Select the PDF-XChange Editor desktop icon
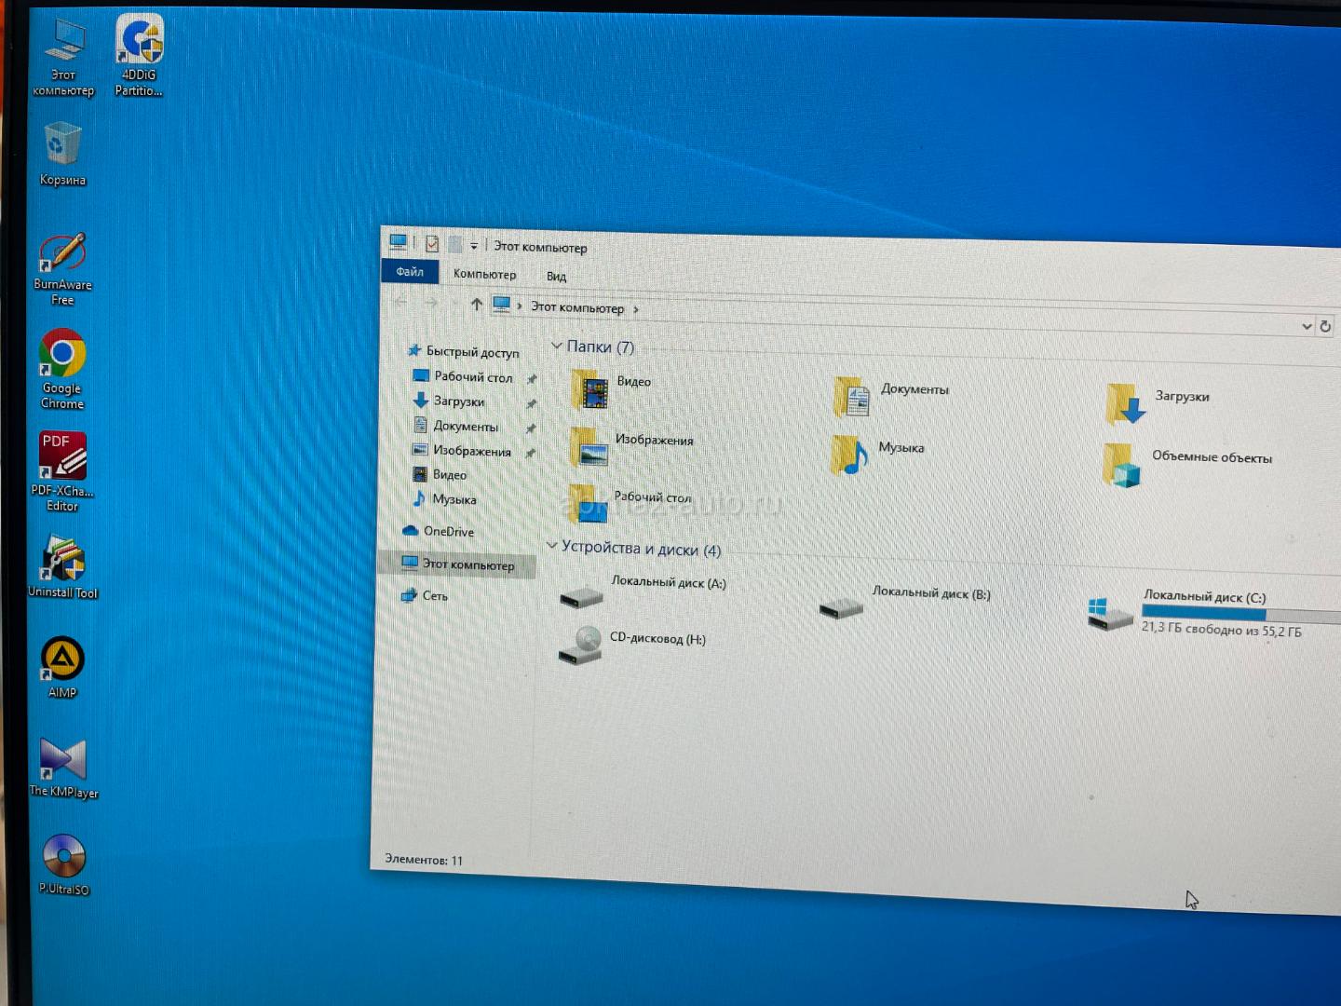Screen dimensions: 1341x1006 point(62,457)
